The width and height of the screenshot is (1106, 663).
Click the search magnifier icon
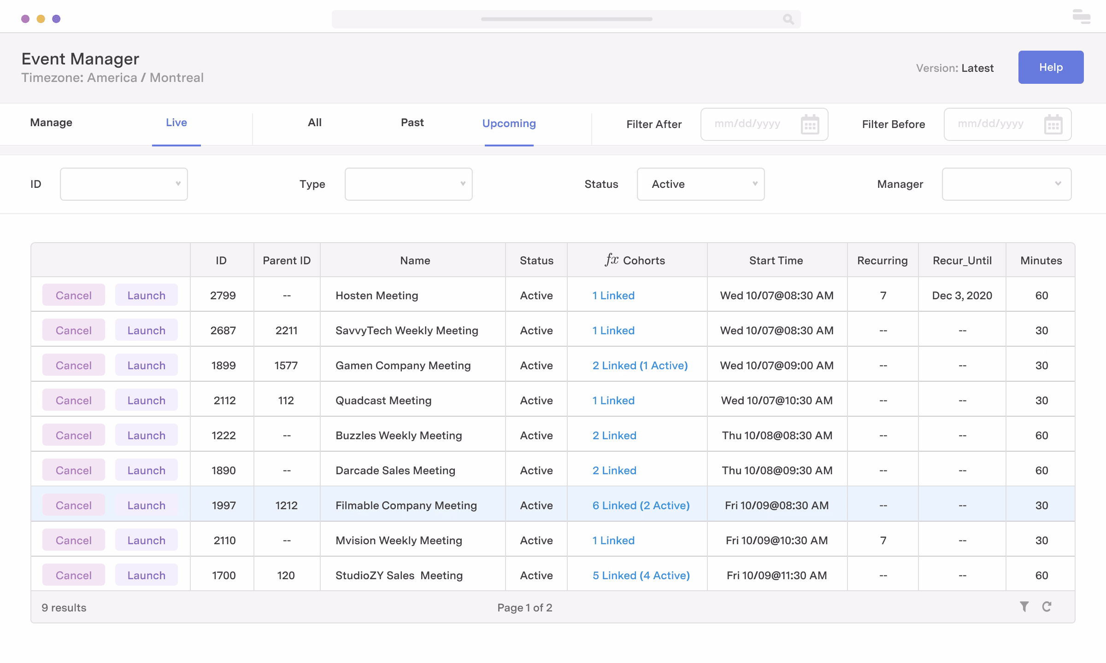788,19
